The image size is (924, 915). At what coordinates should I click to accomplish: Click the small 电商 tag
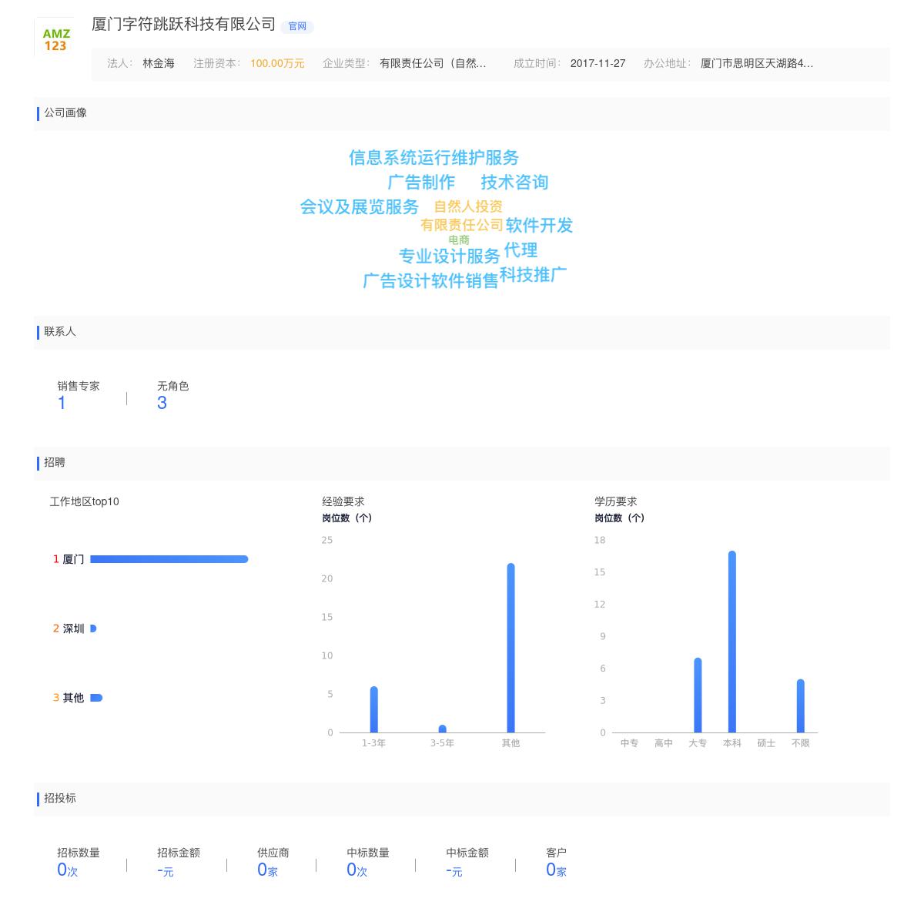(x=459, y=240)
